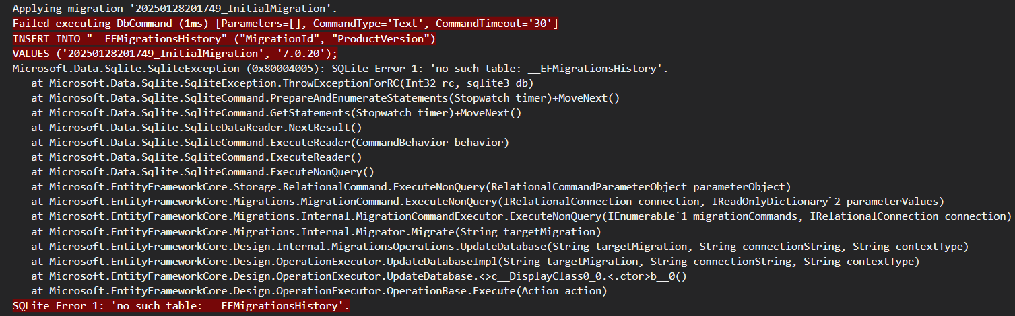Click the ExecuteReader(CommandBehavior behavior) line
The width and height of the screenshot is (1015, 316).
tap(270, 143)
